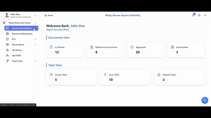This screenshot has height=118, width=211.
Task: Click John Doe's profile avatar
Action: click(7, 15)
